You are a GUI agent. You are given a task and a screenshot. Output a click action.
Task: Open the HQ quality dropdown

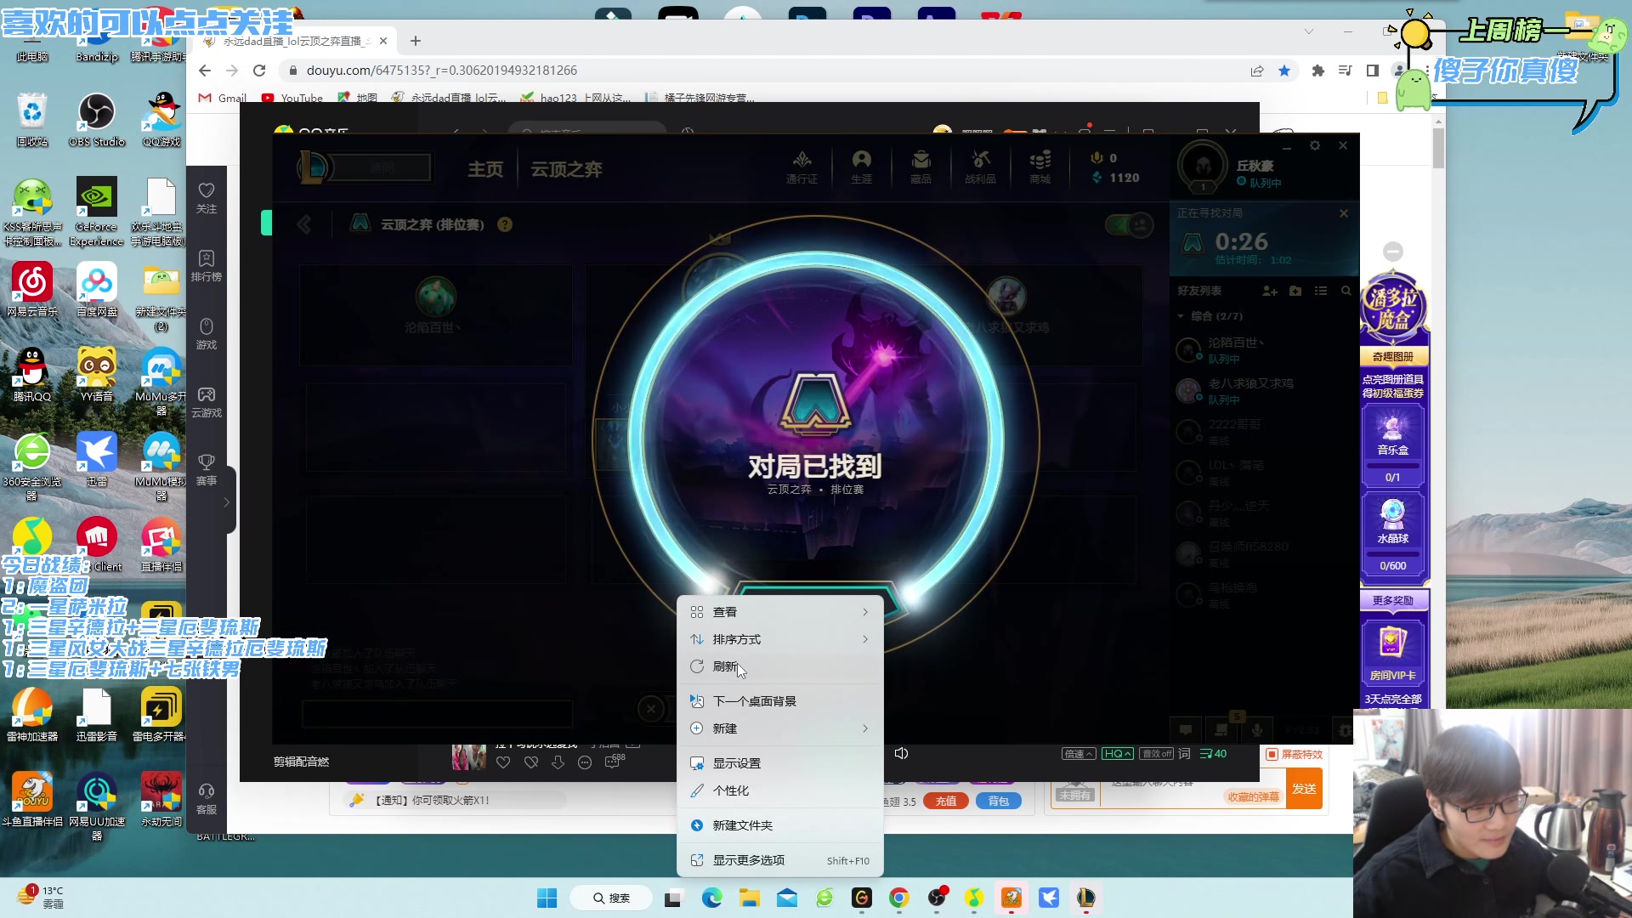(x=1118, y=753)
